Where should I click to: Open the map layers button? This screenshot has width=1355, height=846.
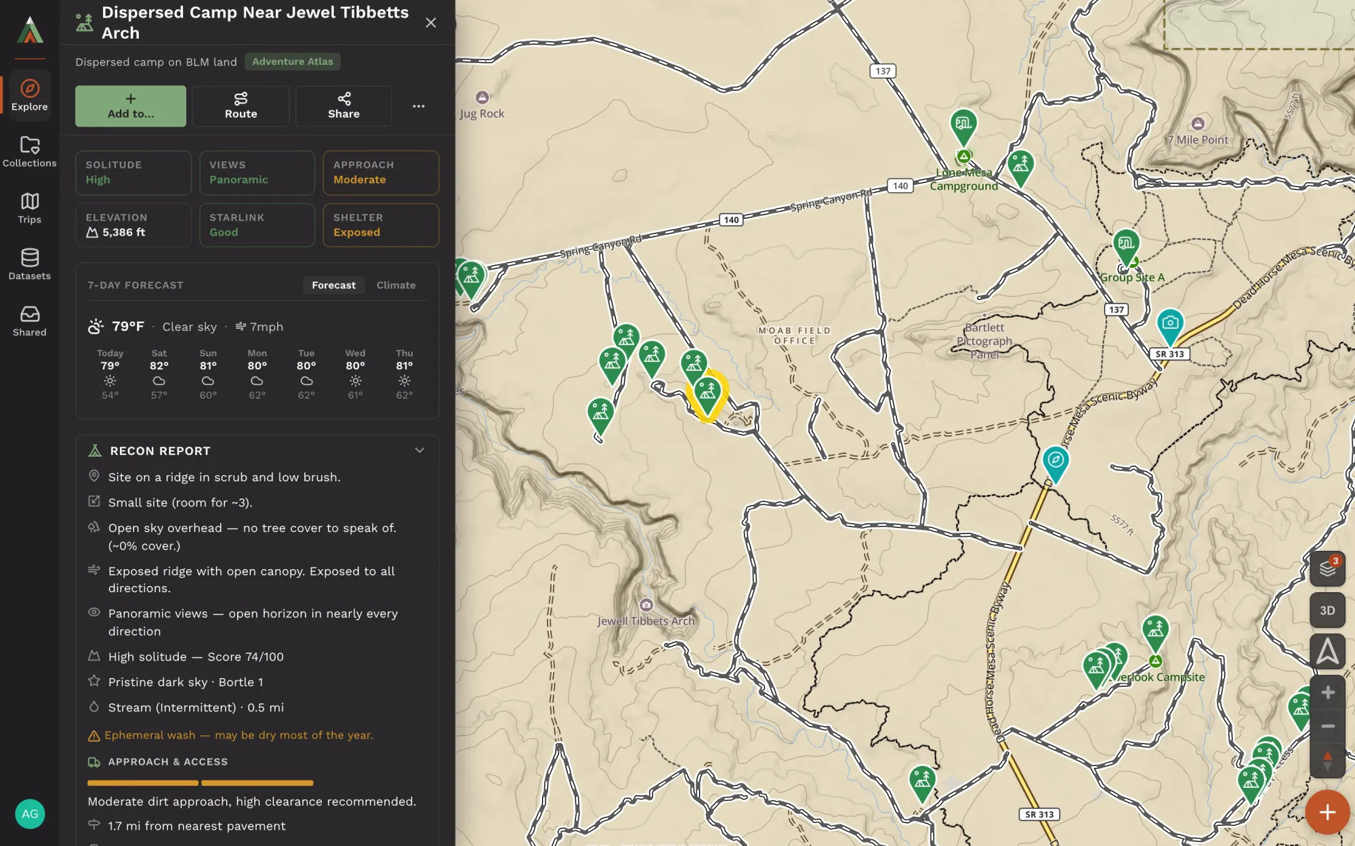(x=1327, y=569)
